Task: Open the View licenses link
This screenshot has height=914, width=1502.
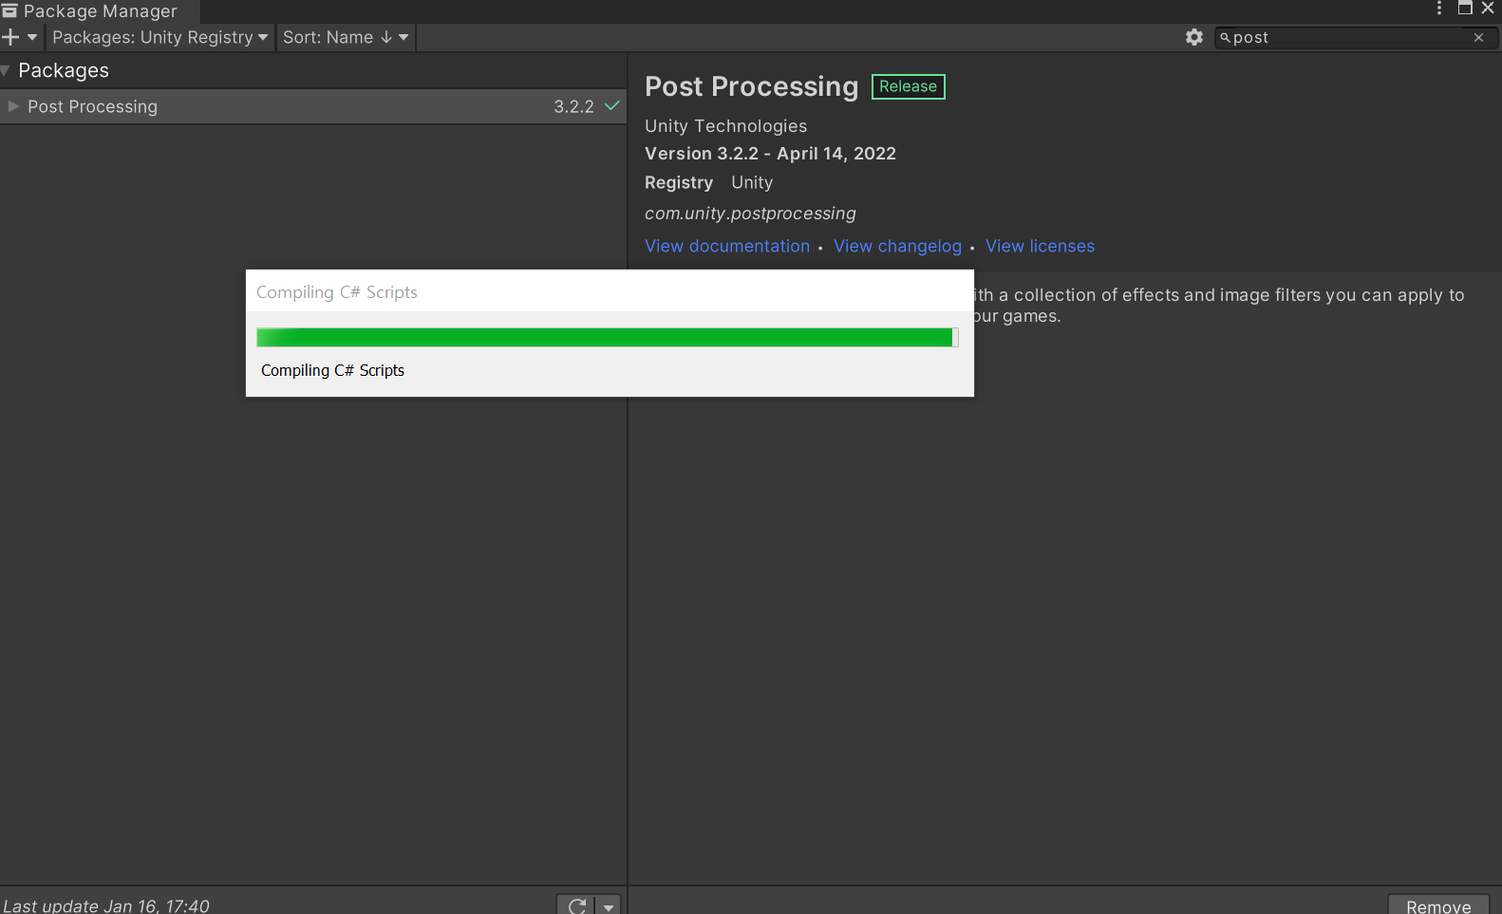Action: click(1040, 246)
